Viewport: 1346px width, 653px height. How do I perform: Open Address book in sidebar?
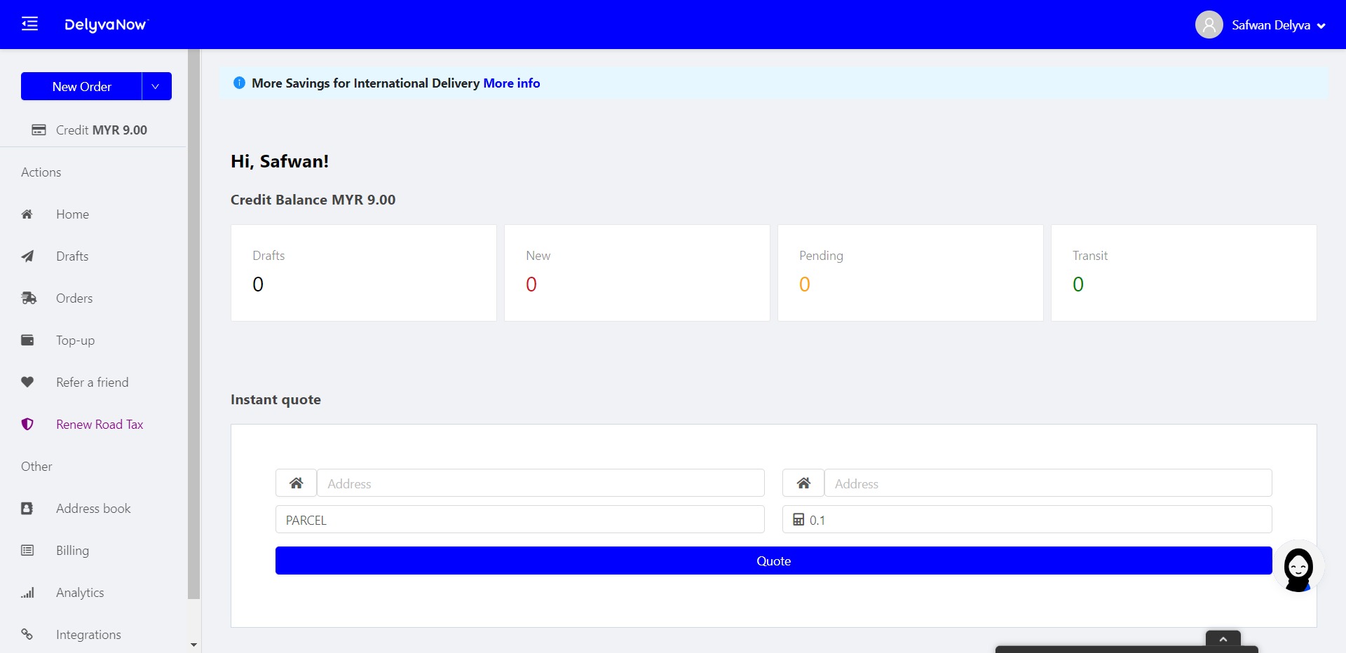[93, 508]
